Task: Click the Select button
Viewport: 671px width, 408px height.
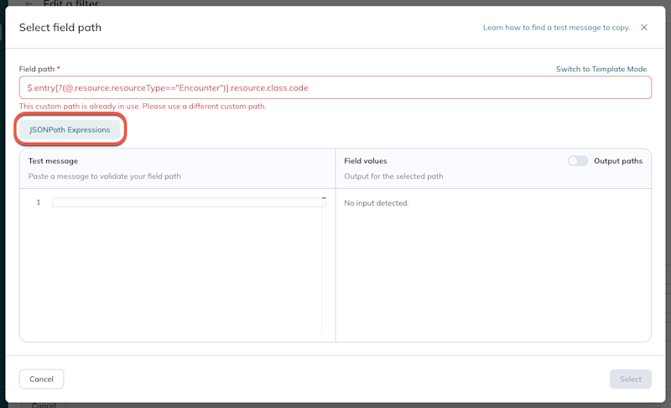Action: [631, 379]
